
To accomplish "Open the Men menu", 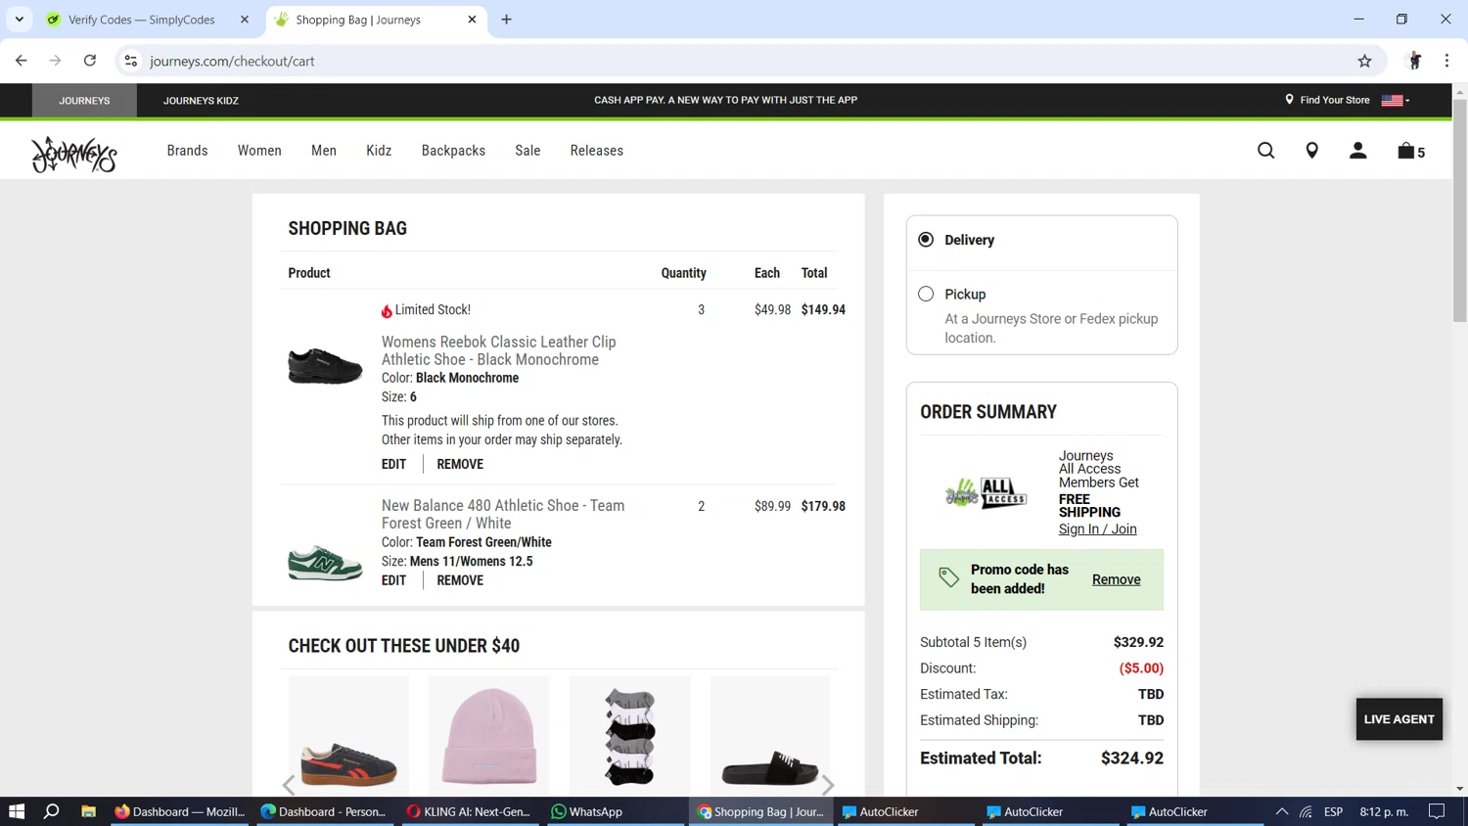I will 324,151.
